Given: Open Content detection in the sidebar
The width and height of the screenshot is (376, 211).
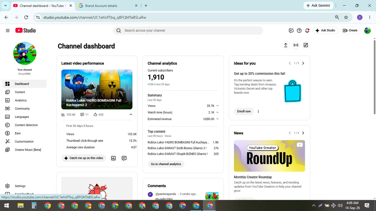Looking at the screenshot, I should point(25,125).
